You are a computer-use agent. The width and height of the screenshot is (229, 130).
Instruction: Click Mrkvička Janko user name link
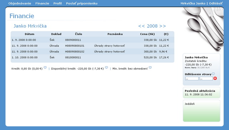coord(193,3)
